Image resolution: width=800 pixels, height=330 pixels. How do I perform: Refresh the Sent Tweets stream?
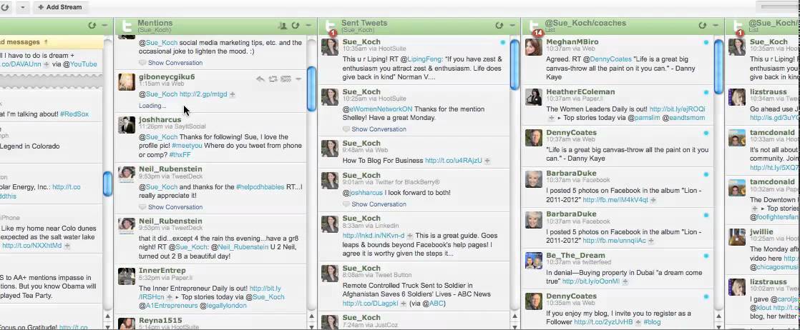pyautogui.click(x=499, y=26)
